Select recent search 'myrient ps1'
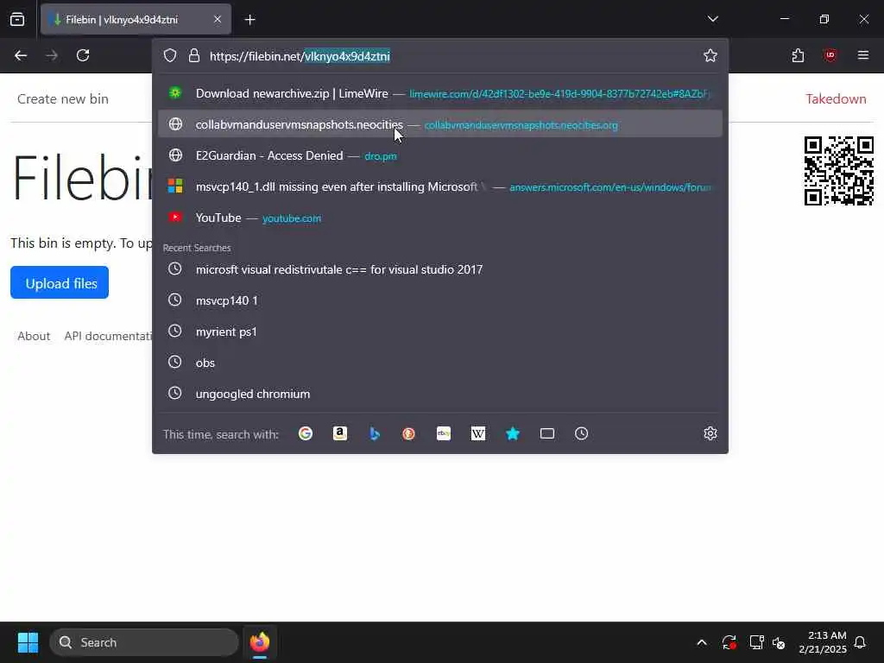 click(439, 331)
